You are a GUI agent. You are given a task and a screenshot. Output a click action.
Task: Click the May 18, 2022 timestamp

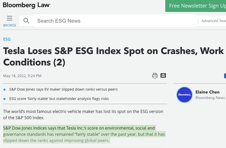click(22, 76)
